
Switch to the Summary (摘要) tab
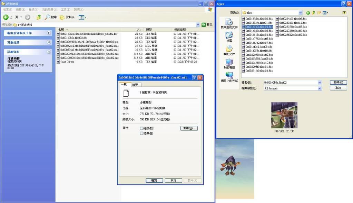135,85
